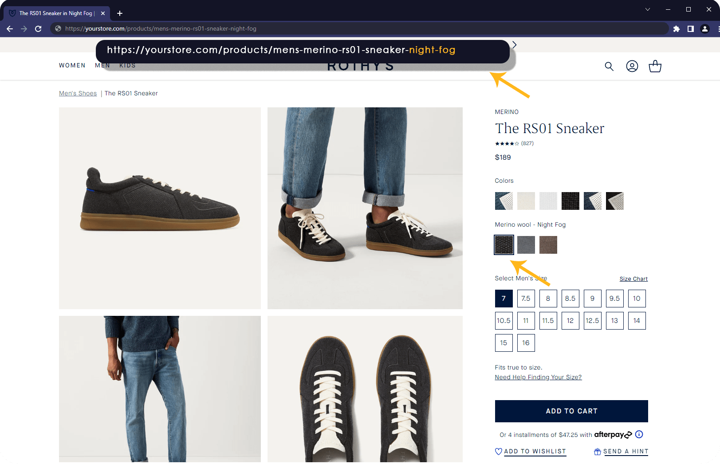
Task: Select size 16
Action: (526, 343)
